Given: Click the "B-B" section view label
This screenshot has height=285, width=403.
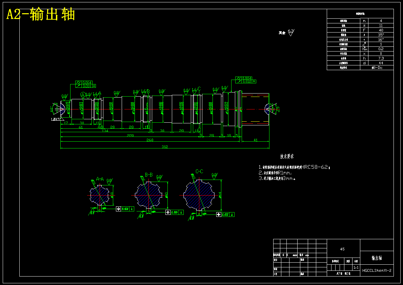Looking at the screenshot, I should 148,175.
